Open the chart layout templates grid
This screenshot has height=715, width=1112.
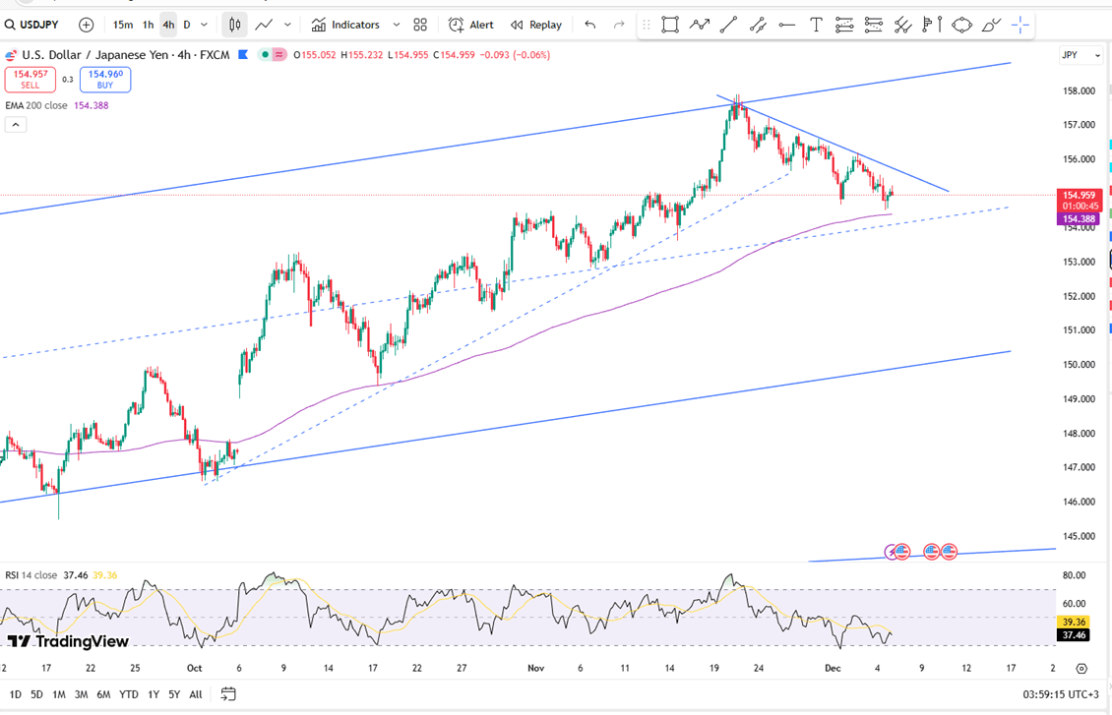coord(420,25)
